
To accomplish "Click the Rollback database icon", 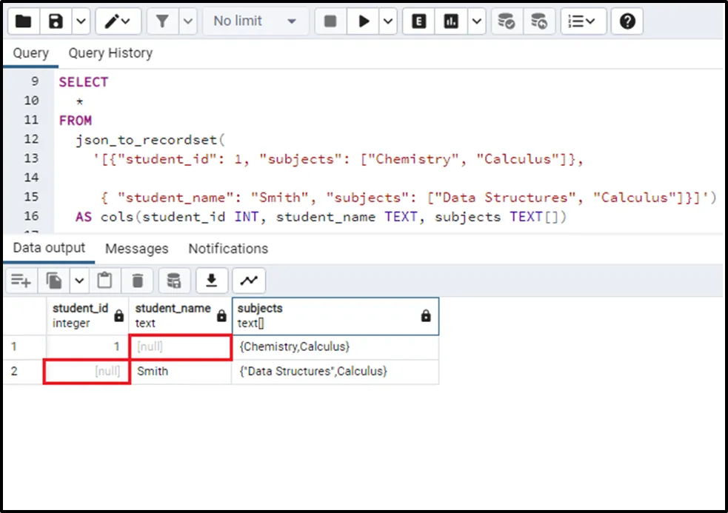I will [x=539, y=21].
